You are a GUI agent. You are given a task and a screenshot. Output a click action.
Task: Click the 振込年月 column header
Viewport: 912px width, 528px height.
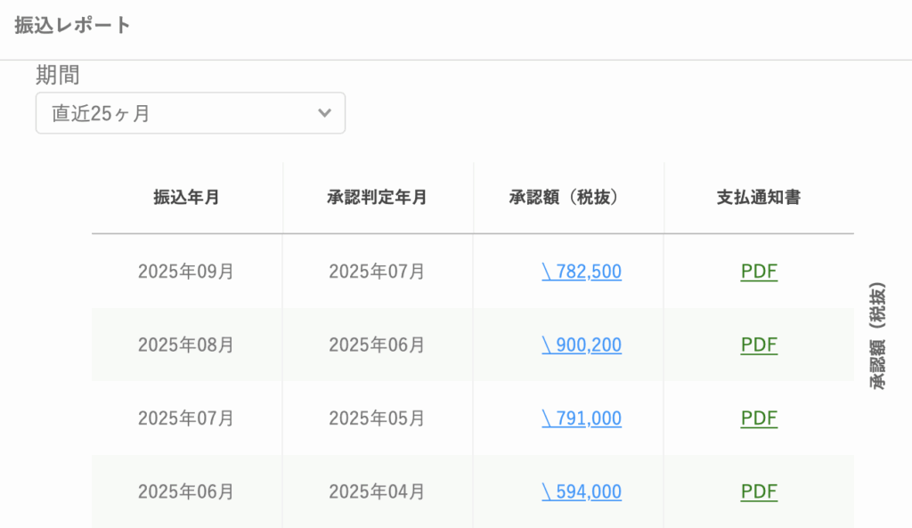pyautogui.click(x=186, y=197)
